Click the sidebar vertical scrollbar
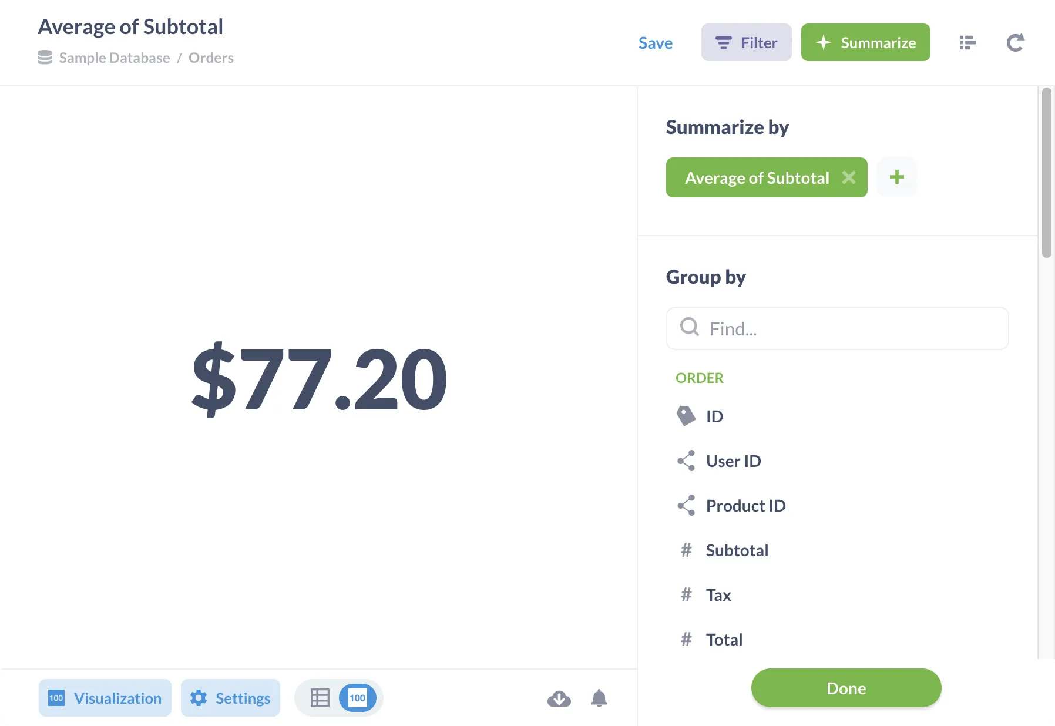This screenshot has width=1055, height=726. tap(1046, 173)
